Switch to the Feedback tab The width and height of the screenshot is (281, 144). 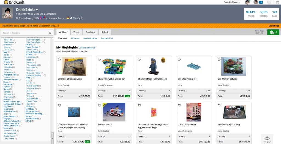tap(90, 32)
